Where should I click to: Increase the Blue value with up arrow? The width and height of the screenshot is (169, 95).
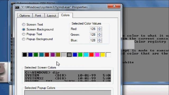pos(100,39)
